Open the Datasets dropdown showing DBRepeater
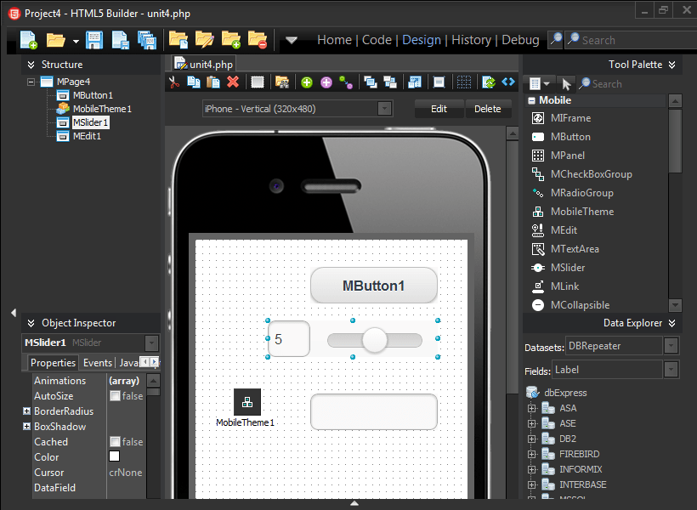The height and width of the screenshot is (510, 697). tap(671, 345)
